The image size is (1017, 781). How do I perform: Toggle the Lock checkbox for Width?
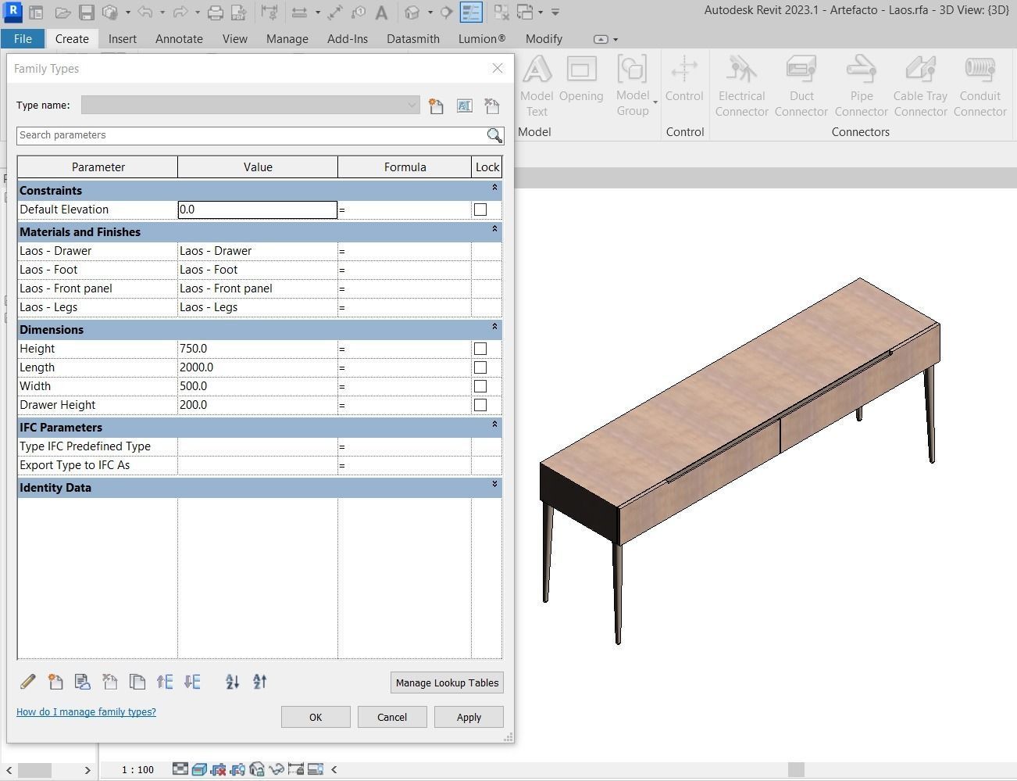(x=480, y=386)
